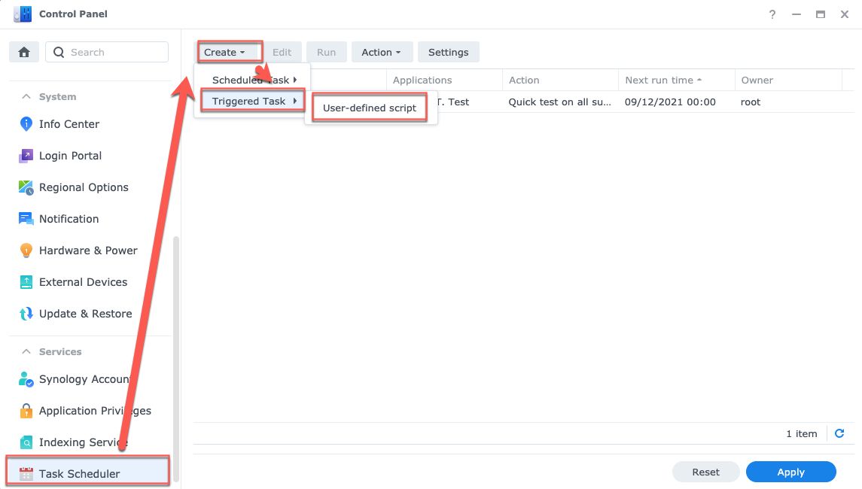The image size is (862, 489).
Task: Click the Login Portal icon
Action: coord(26,156)
